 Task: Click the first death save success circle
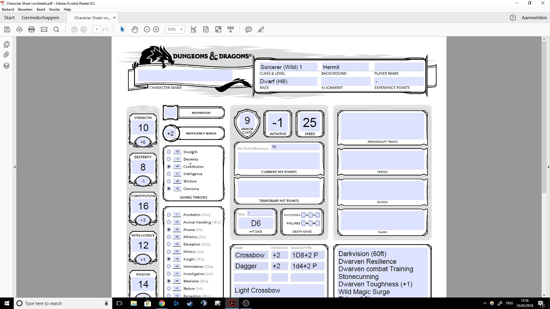303,215
